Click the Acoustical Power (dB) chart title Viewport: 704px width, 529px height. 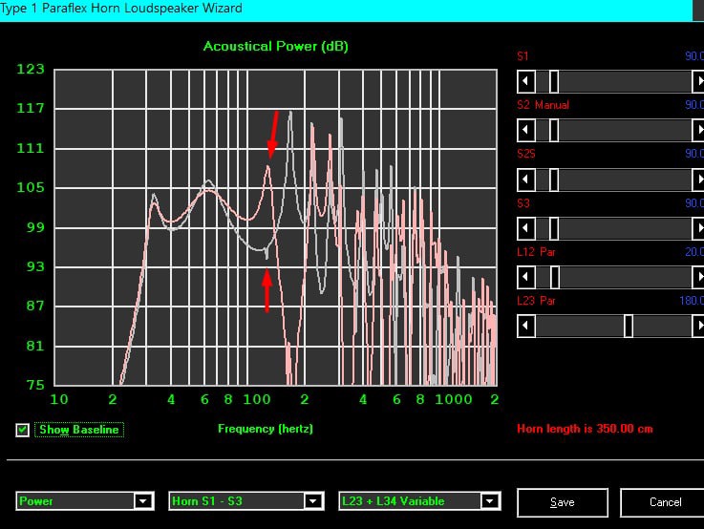click(x=276, y=46)
